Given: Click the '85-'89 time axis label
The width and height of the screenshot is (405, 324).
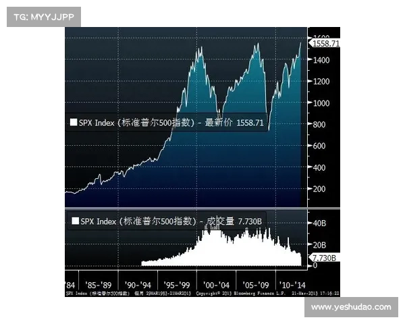Looking at the screenshot, I should 99,286.
